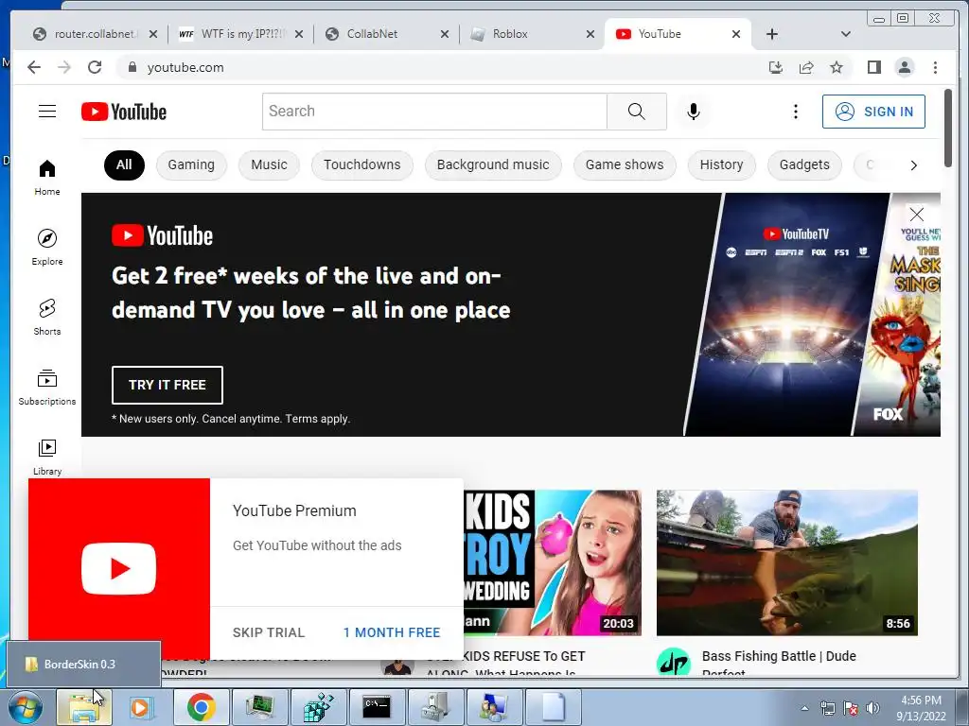
Task: Close the Roblox tab
Action: point(590,34)
